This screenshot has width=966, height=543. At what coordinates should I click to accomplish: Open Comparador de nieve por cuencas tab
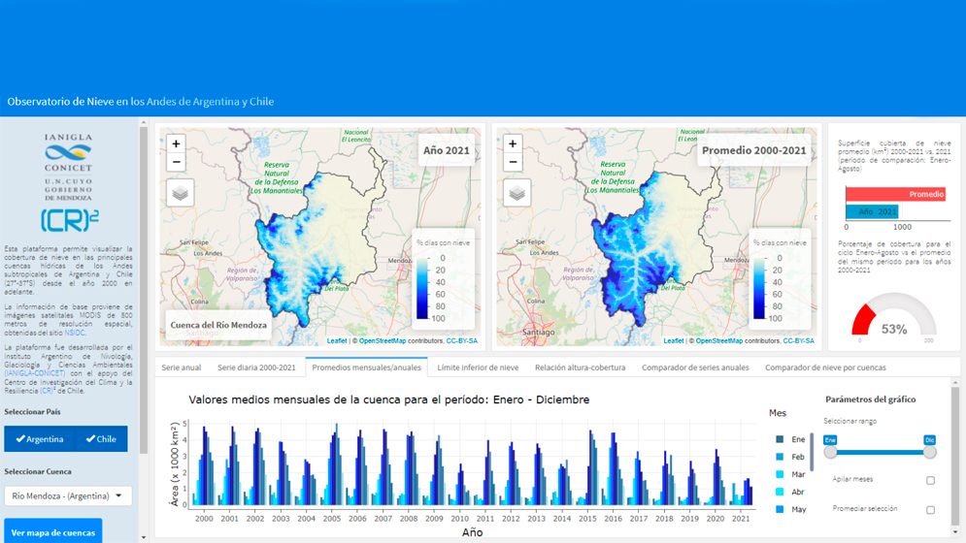click(x=825, y=367)
